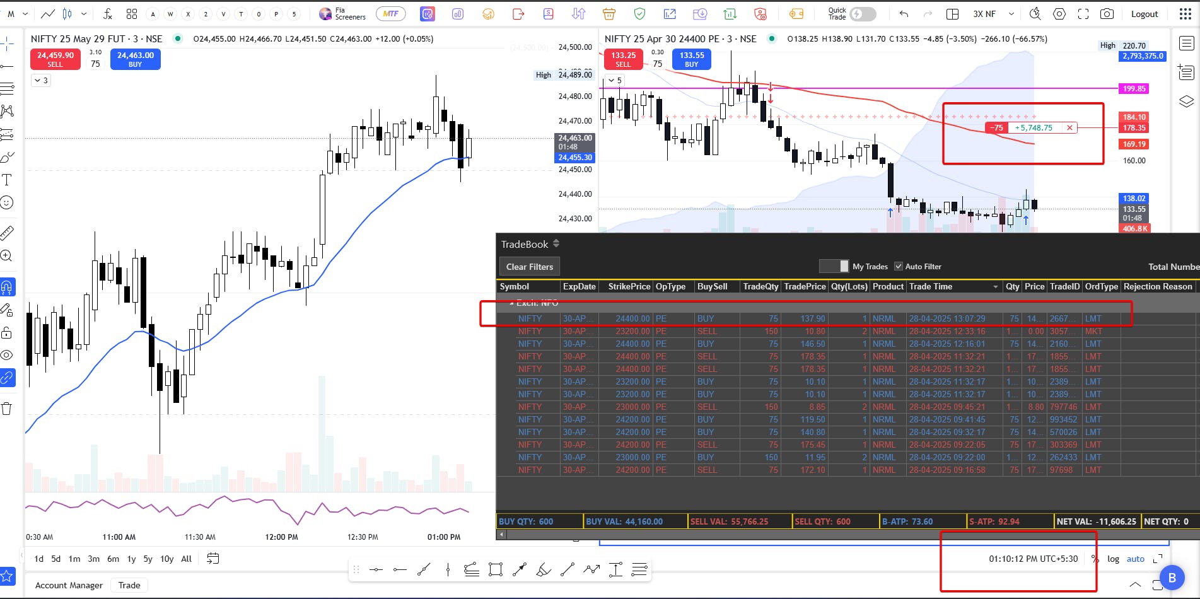Close the -75 position label

click(x=1069, y=128)
